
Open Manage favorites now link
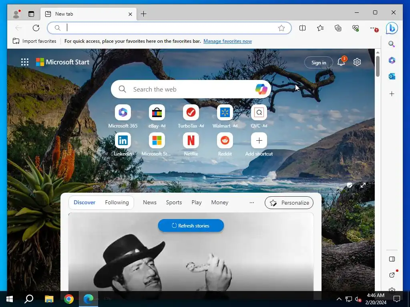227,41
